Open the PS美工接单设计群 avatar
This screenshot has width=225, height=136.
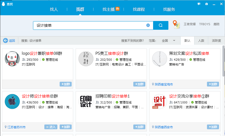(x=86, y=59)
